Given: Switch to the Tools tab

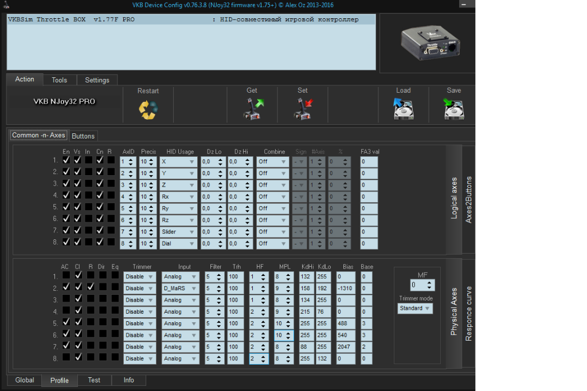Looking at the screenshot, I should coord(60,80).
